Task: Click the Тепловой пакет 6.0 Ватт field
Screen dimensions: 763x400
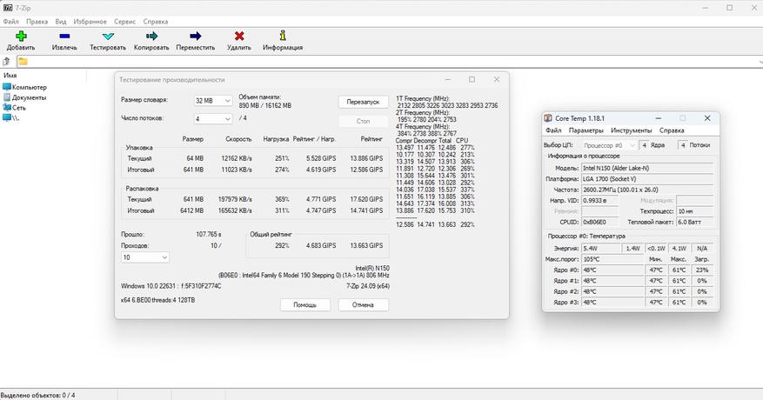Action: [x=695, y=222]
